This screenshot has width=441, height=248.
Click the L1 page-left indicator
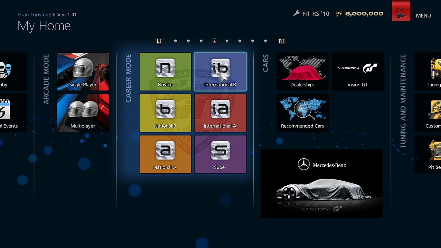pos(159,41)
